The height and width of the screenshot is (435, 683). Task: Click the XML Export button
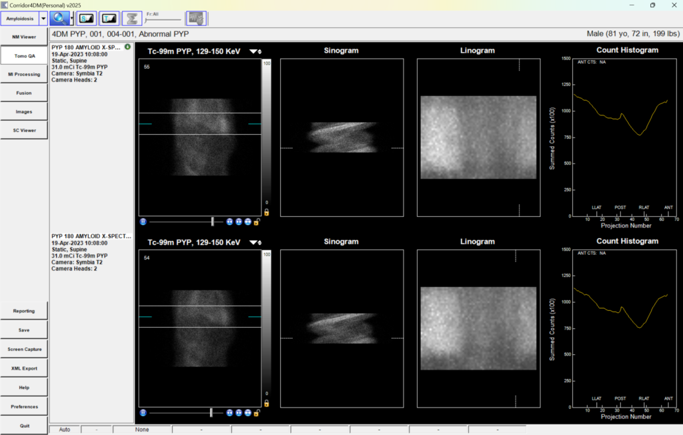coord(24,368)
